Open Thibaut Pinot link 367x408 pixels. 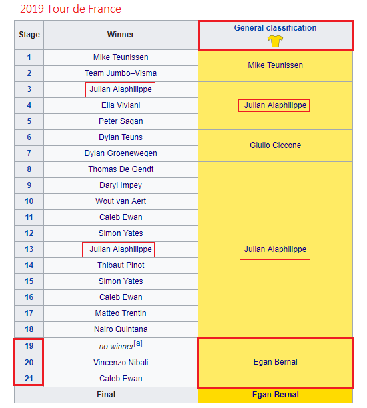pyautogui.click(x=121, y=265)
